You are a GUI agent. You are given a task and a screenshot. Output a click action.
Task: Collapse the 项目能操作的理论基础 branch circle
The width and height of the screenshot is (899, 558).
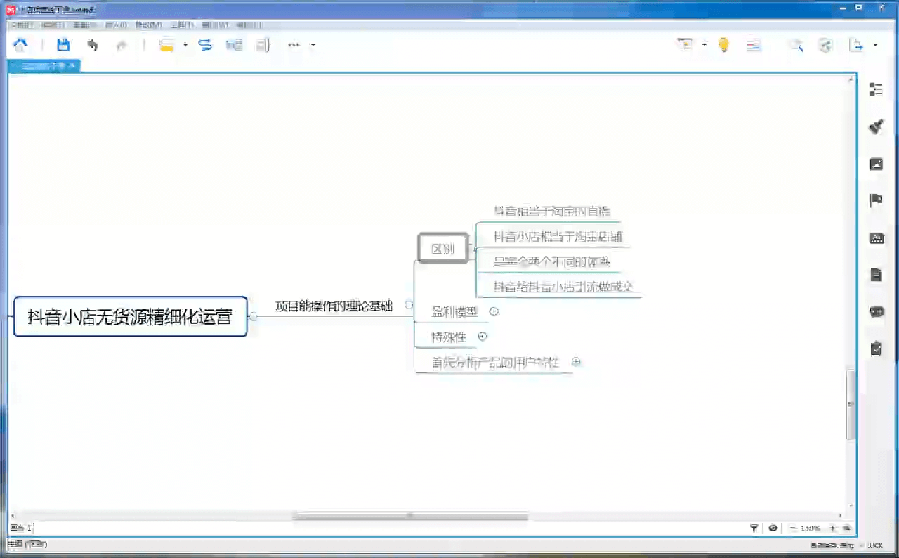[x=409, y=305]
